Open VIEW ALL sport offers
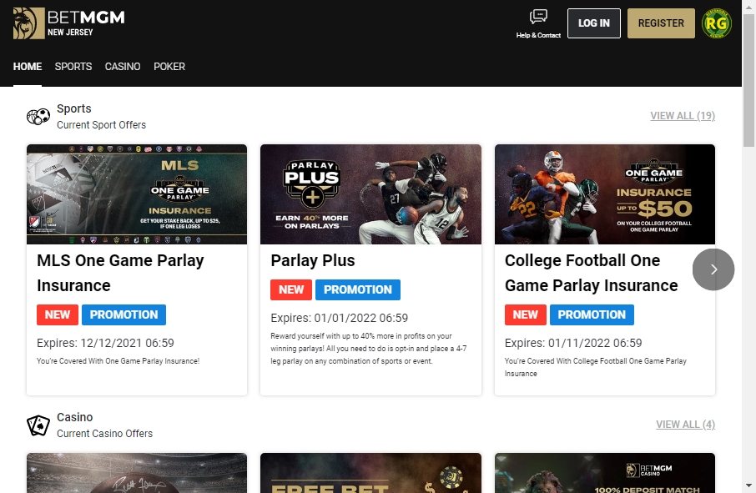The width and height of the screenshot is (756, 493). [x=683, y=116]
